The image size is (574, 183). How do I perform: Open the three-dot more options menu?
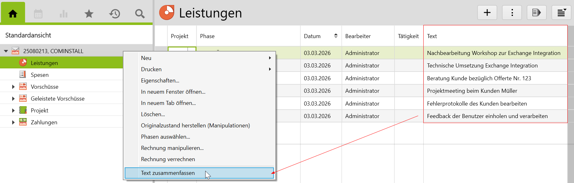click(512, 13)
